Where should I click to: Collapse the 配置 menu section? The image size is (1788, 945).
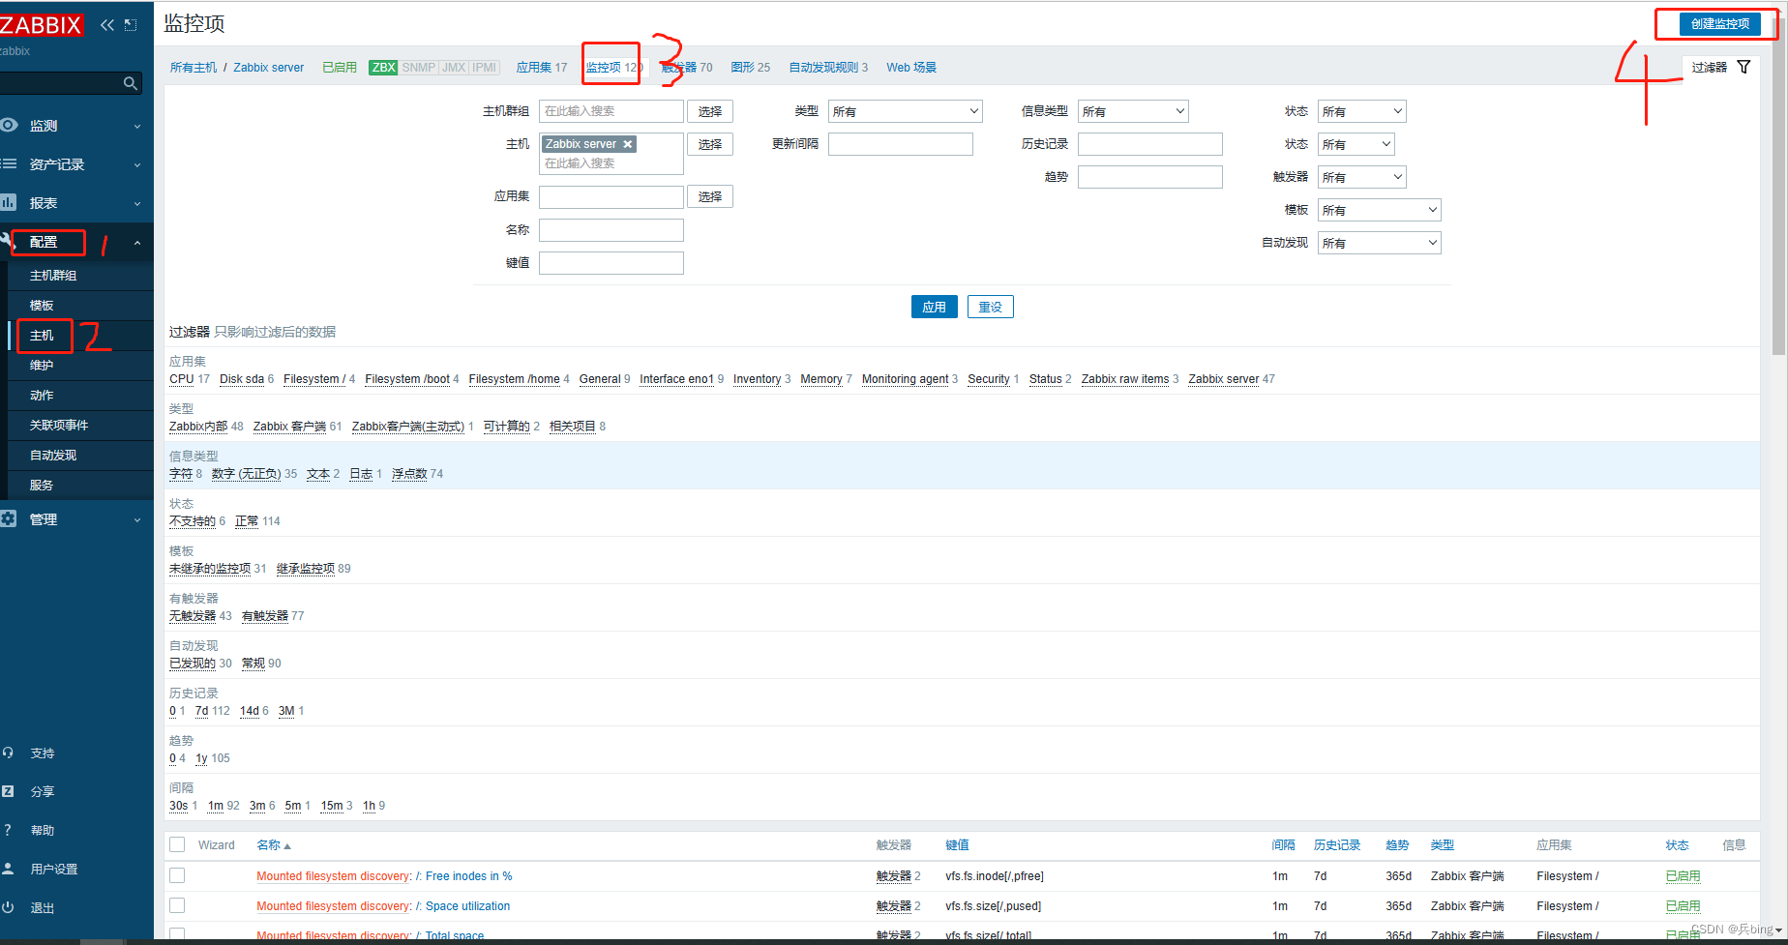click(76, 242)
